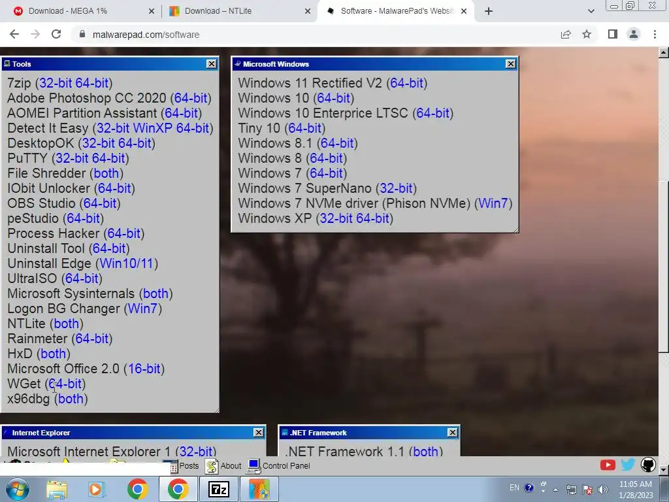Open the 7zip 32-bit download link
This screenshot has width=669, height=502.
[x=56, y=83]
